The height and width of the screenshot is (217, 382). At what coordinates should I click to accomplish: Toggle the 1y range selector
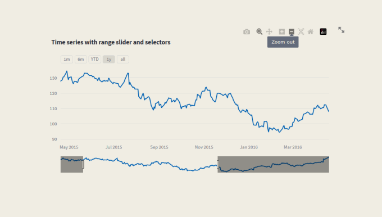pos(109,59)
